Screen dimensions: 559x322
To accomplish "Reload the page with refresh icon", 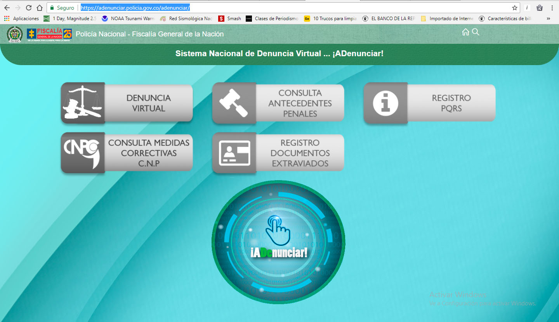I will pos(28,8).
